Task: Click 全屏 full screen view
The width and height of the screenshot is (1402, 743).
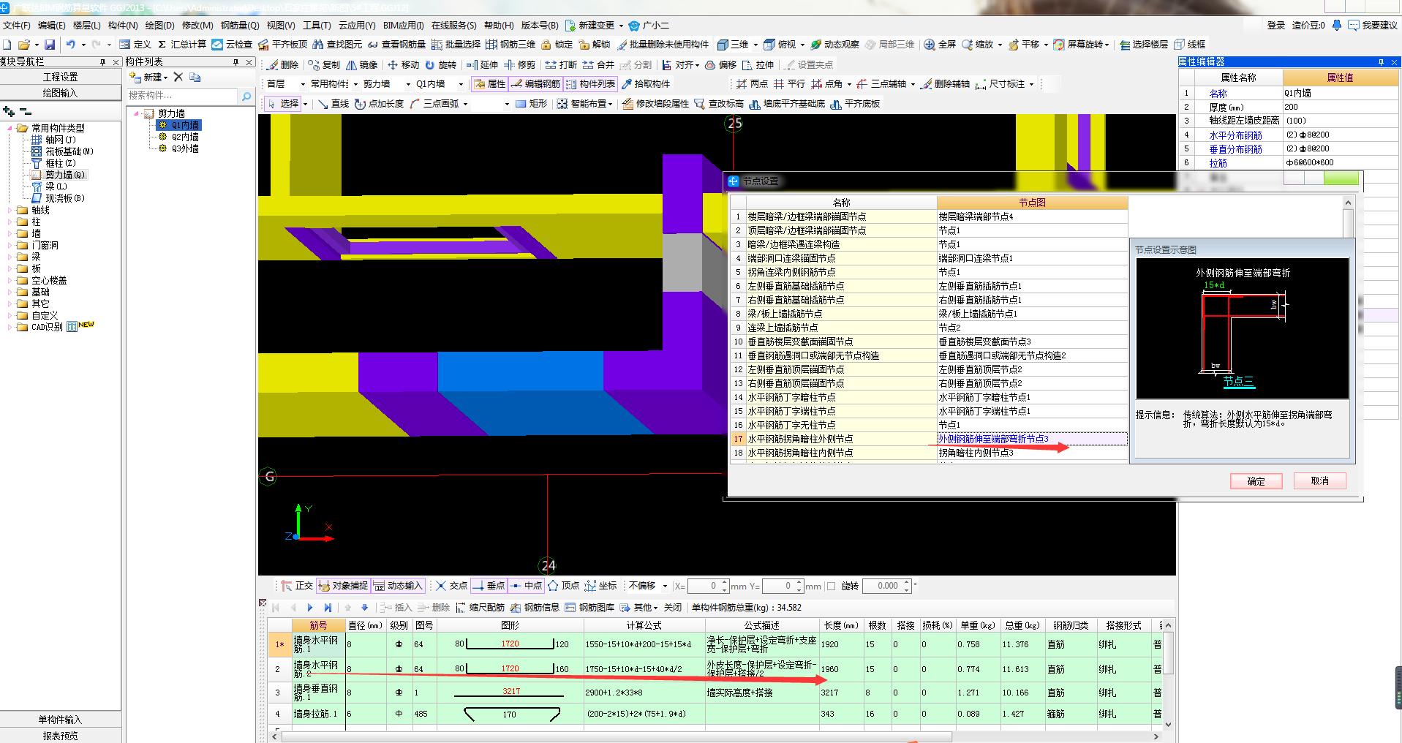Action: coord(941,45)
